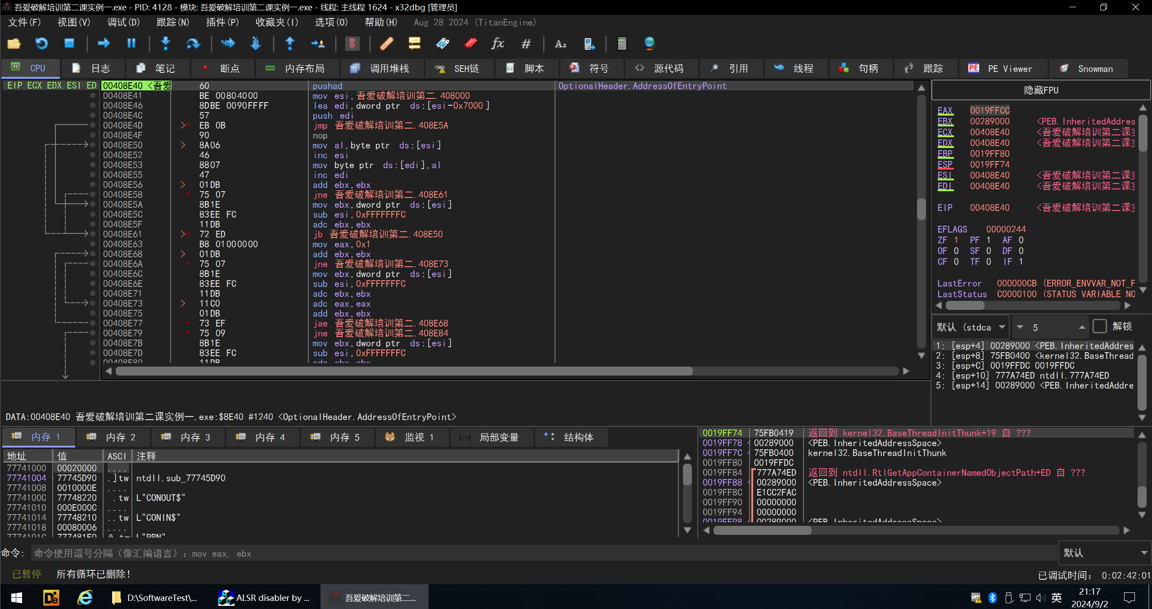Open the 文件(F) menu

pyautogui.click(x=24, y=22)
